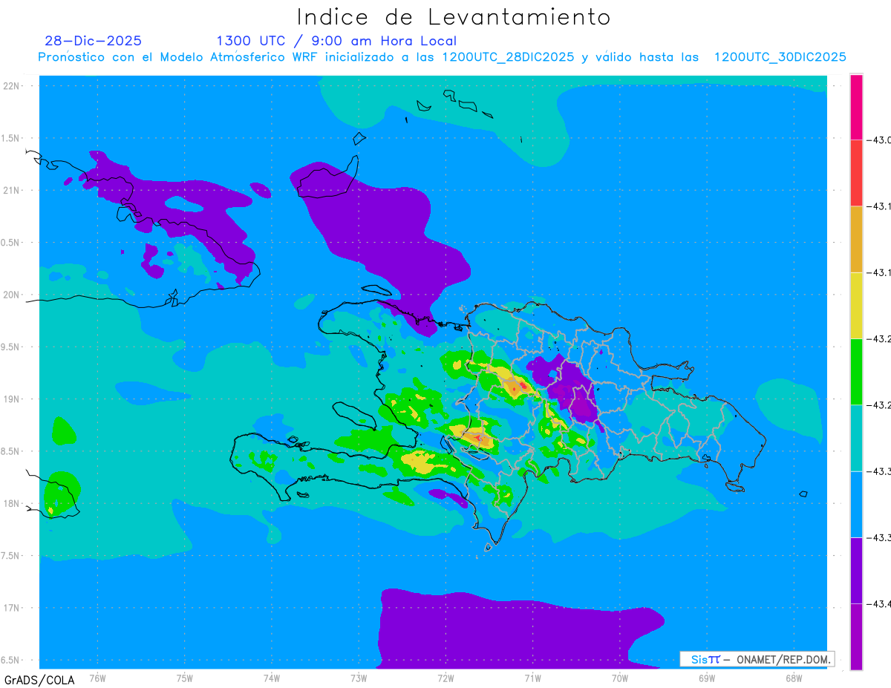Pick the orange colorbar swatch
The image size is (891, 688).
856,239
